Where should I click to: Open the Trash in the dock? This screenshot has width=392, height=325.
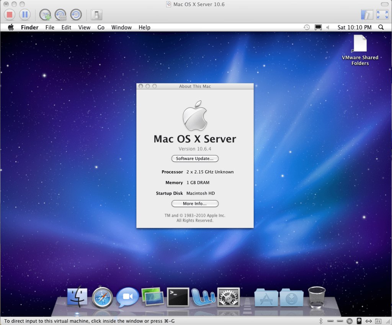pos(317,297)
